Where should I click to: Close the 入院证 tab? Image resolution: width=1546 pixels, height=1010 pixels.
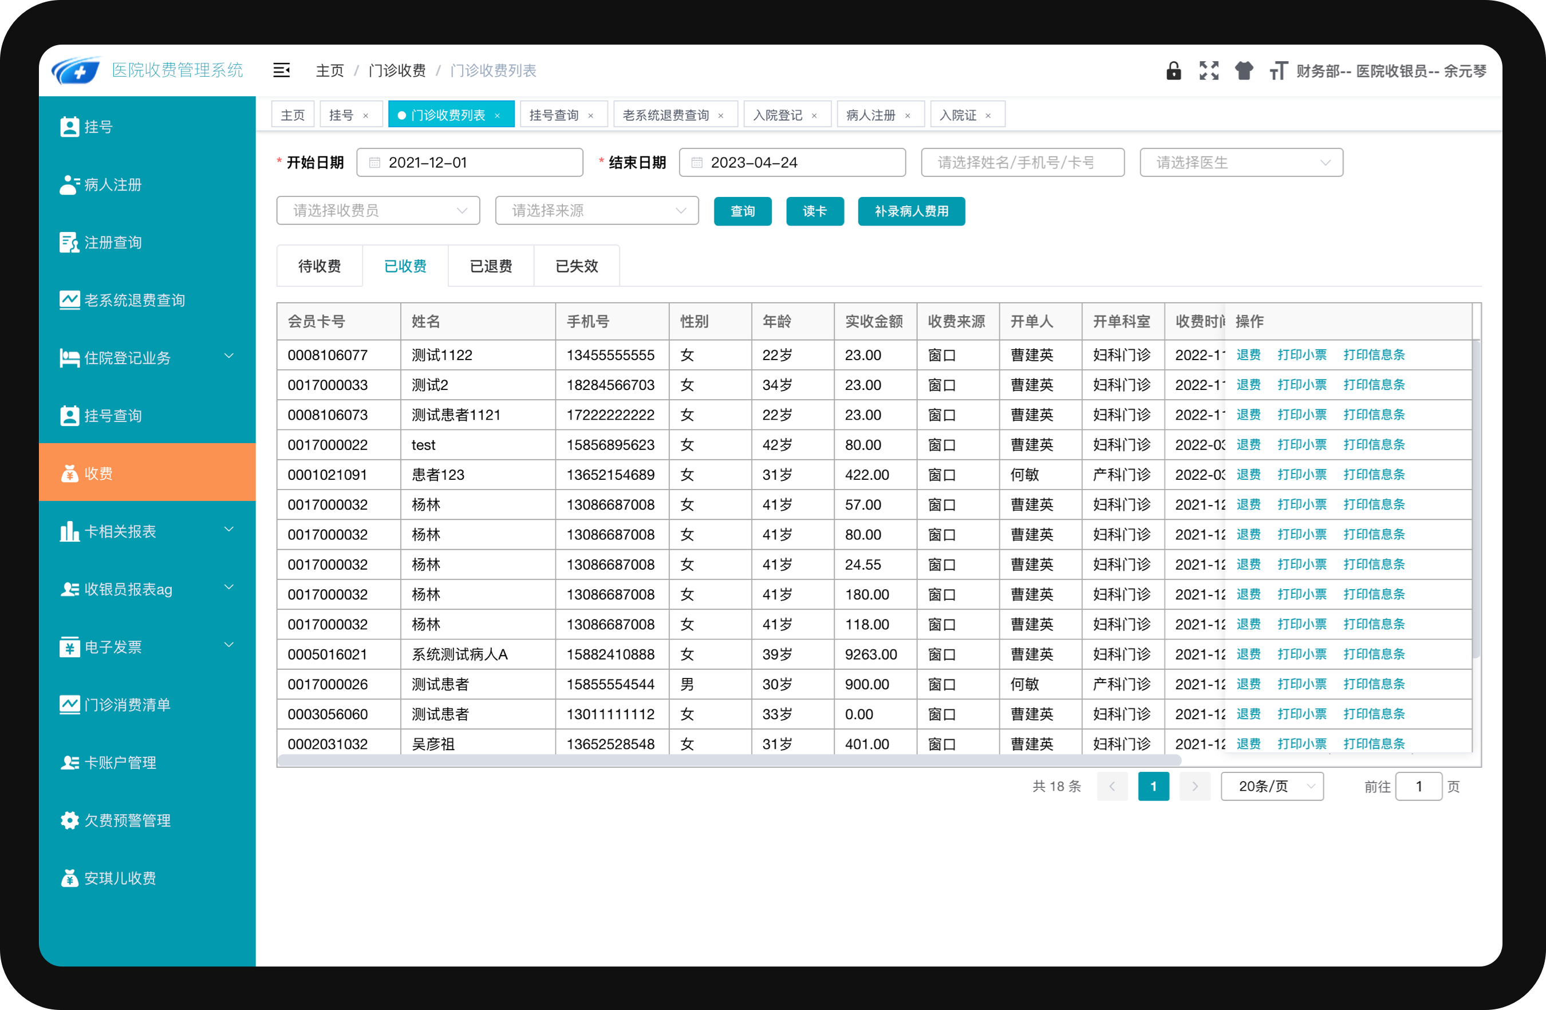coord(988,116)
